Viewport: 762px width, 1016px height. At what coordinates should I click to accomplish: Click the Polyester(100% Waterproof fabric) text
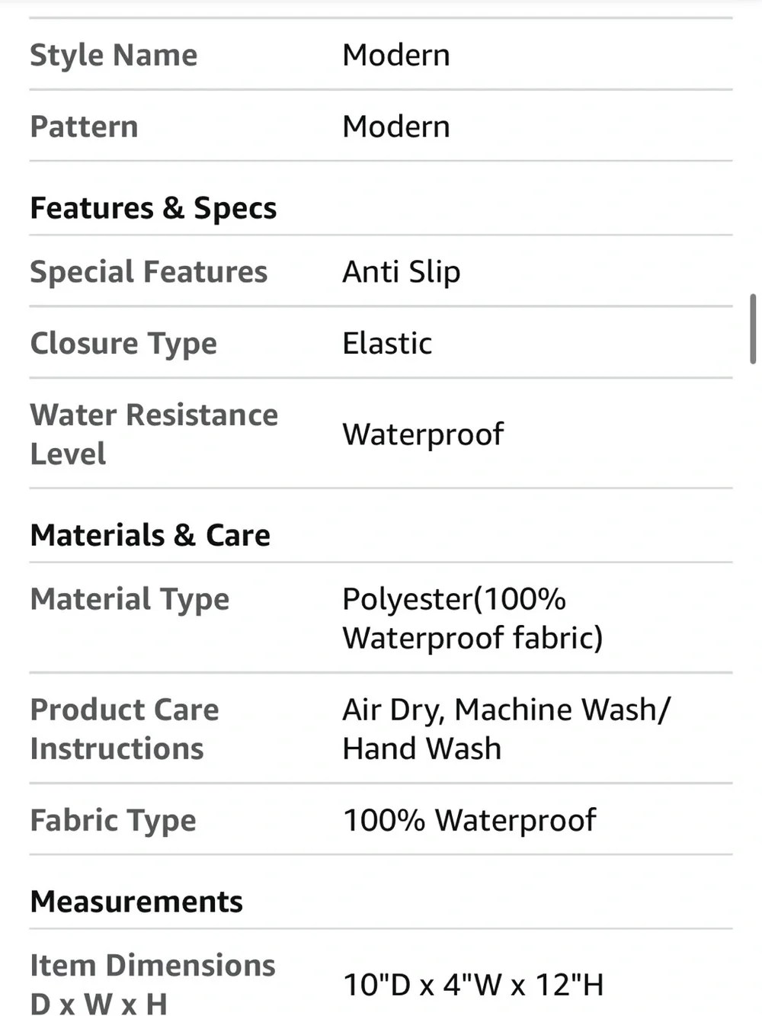click(x=472, y=618)
